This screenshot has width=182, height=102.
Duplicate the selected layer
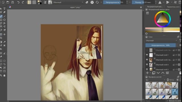[154, 73]
